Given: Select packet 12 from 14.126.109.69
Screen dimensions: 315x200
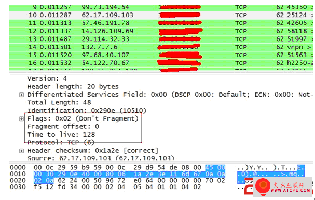Looking at the screenshot, I should click(x=161, y=31).
